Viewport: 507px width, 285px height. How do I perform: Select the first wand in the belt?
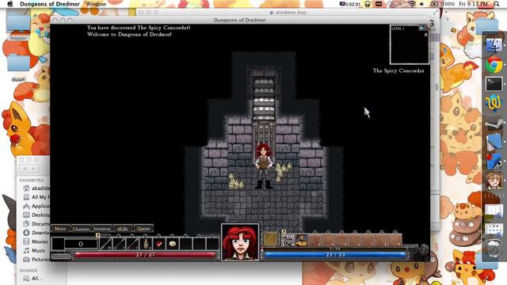tap(105, 244)
